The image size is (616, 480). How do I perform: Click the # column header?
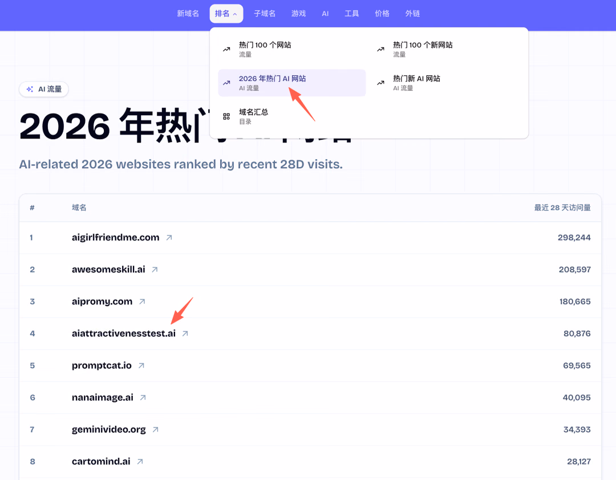click(32, 208)
